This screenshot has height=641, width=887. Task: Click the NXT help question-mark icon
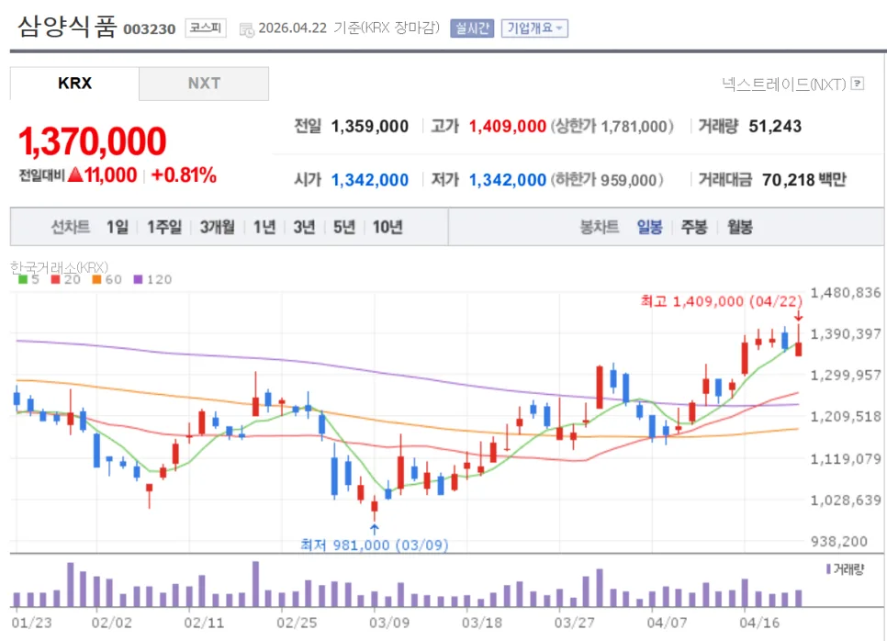(x=858, y=84)
